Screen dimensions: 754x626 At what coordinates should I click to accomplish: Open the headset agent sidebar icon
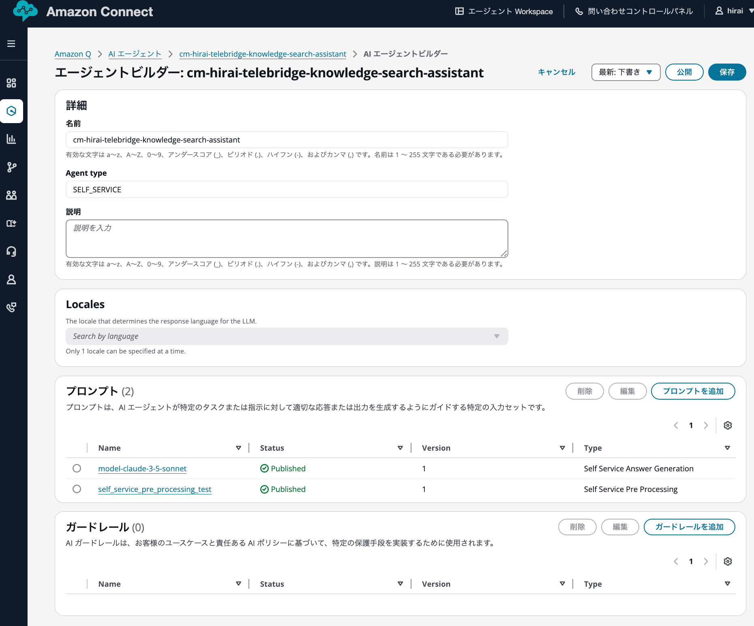11,251
